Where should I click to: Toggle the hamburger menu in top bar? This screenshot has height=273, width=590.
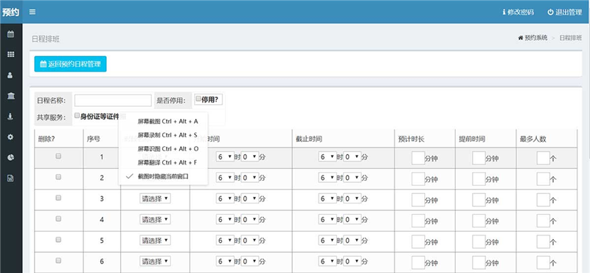(x=32, y=12)
